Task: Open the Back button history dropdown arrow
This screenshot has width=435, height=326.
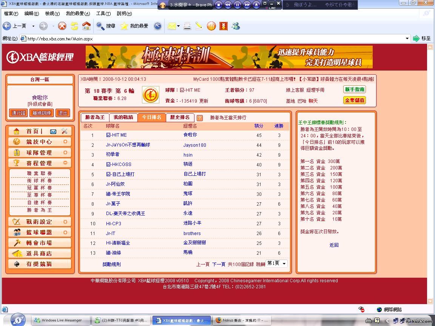Action: click(33, 26)
